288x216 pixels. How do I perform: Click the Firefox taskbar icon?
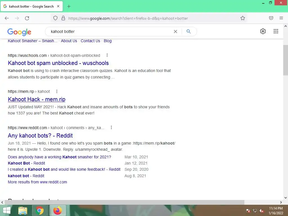[x=58, y=210]
